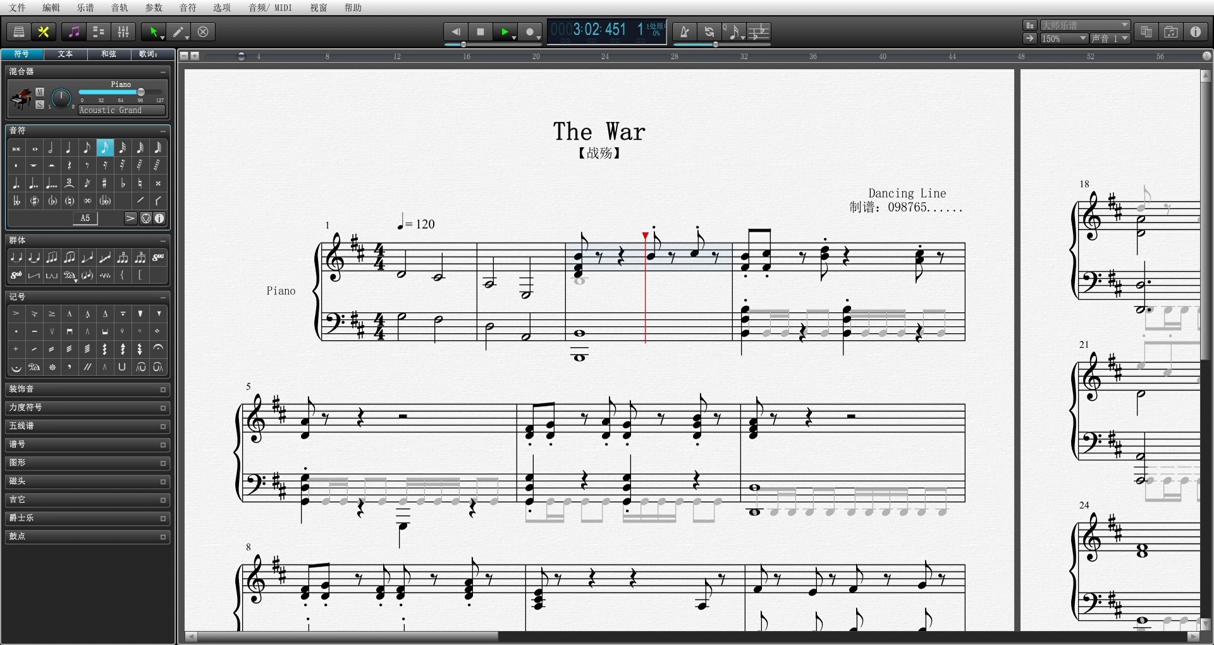Adjust the slider under transport buttons

pos(493,44)
